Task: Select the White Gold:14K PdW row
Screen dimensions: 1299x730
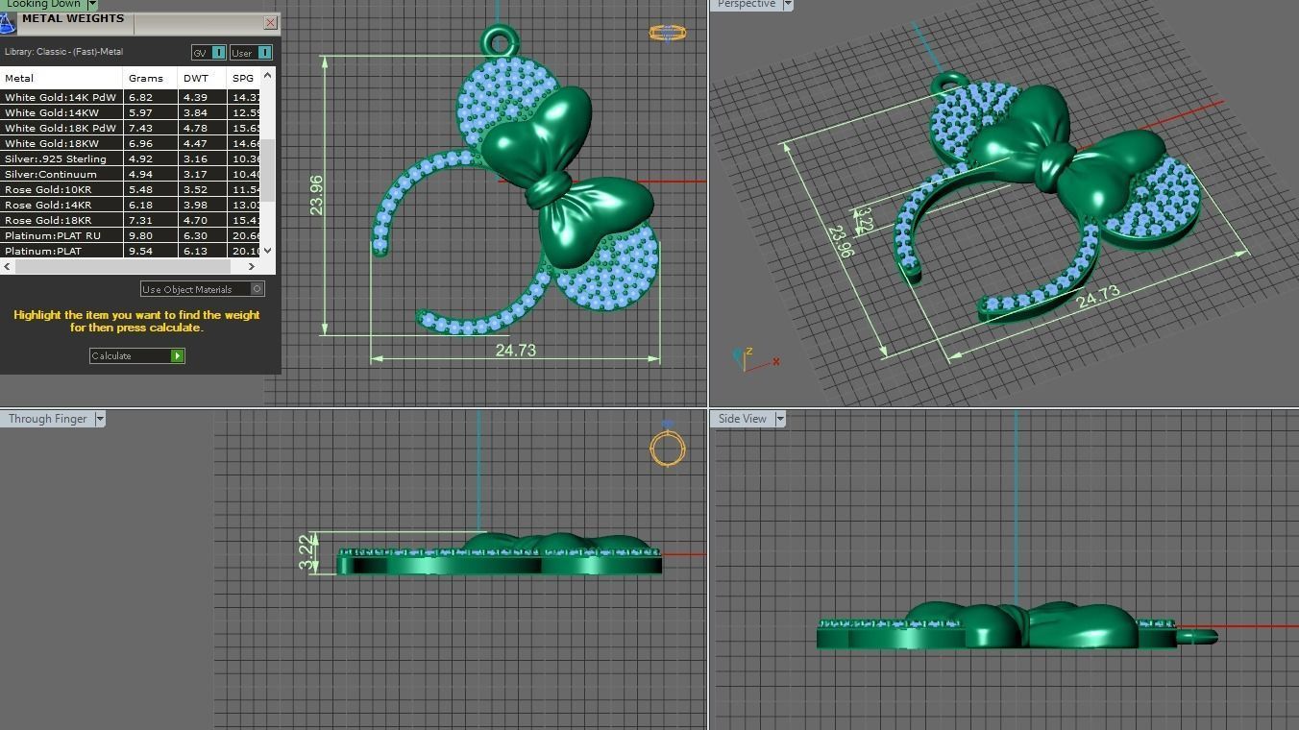Action: pos(130,97)
